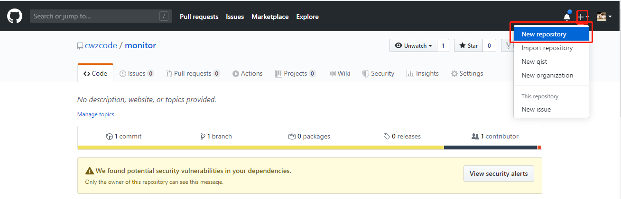This screenshot has height=199, width=621.
Task: Click the View security alerts button
Action: click(x=499, y=173)
